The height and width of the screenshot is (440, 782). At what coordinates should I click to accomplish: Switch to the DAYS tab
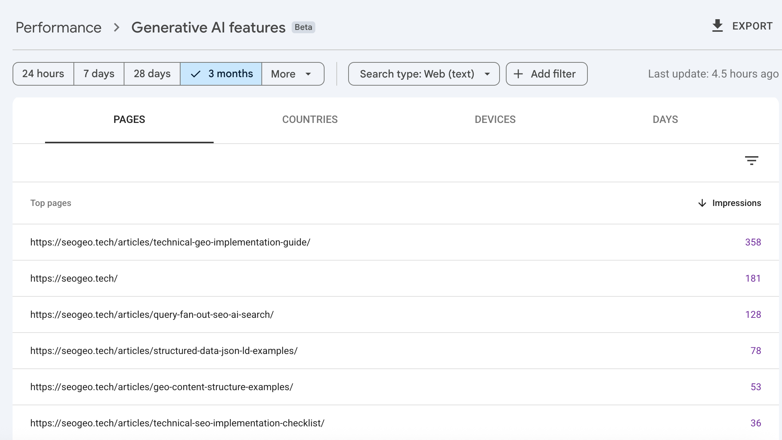pyautogui.click(x=665, y=120)
